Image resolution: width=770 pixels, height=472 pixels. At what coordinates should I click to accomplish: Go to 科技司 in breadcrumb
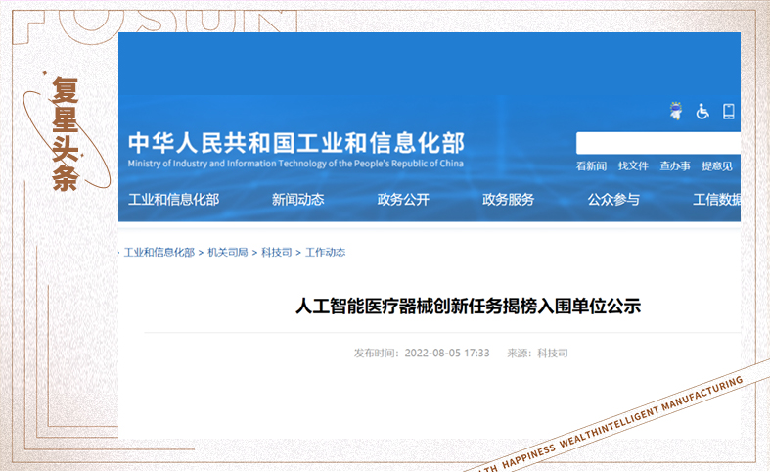(x=277, y=253)
